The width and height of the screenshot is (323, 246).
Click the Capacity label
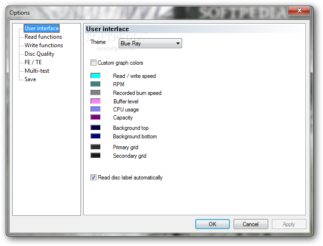123,118
